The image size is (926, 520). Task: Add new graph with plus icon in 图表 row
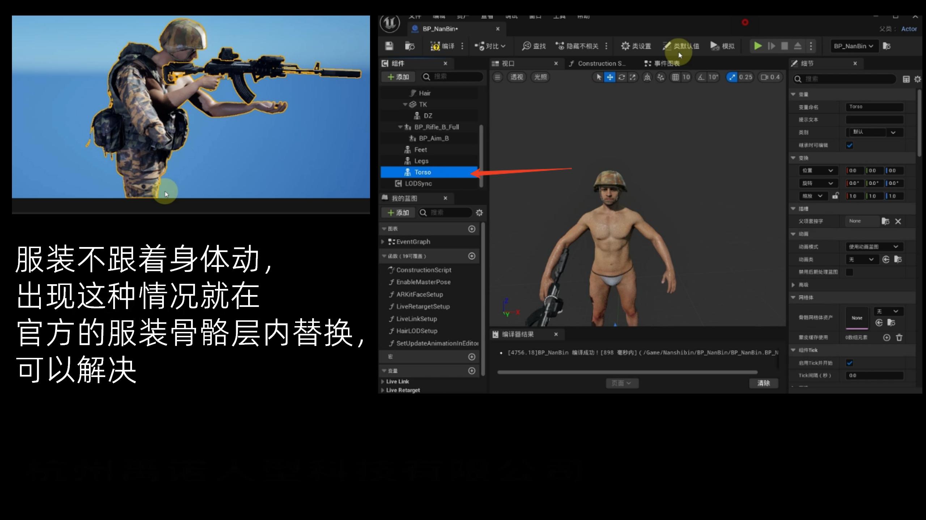click(472, 229)
